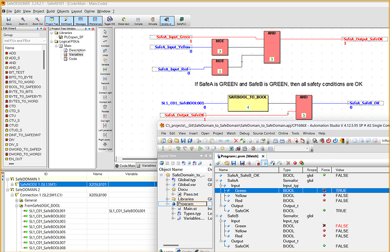Toggle force indicator on SafeA Green row
Viewport: 390px width, 252px height.
tap(324, 190)
